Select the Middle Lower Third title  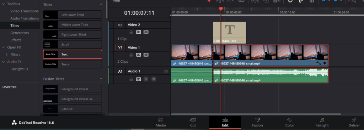73,25
